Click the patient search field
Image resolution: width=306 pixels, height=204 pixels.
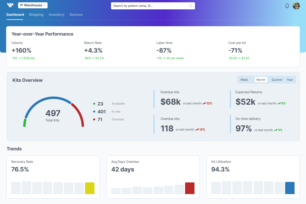[x=153, y=6]
